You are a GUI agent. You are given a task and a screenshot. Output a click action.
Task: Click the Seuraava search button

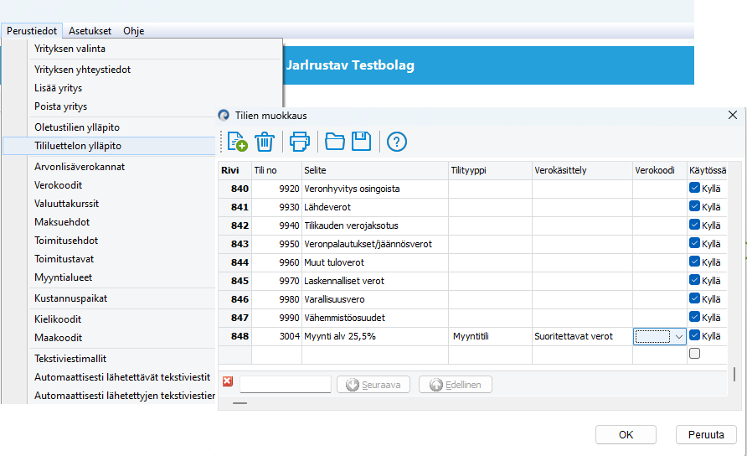coord(373,385)
